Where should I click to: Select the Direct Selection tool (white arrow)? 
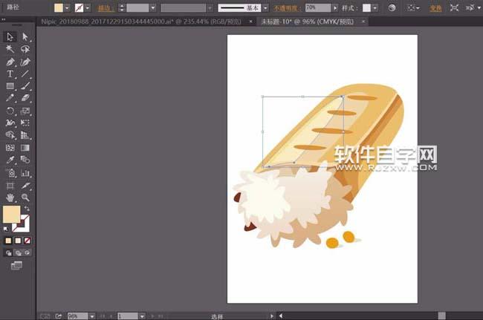click(25, 37)
